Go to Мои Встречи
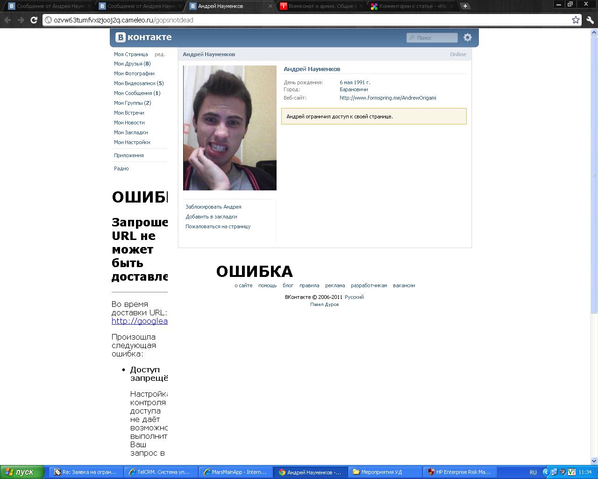The image size is (598, 479). [129, 113]
